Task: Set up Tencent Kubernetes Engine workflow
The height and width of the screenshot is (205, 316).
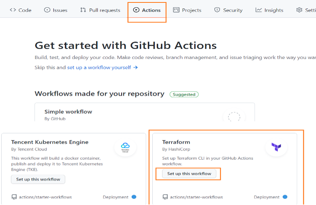Action: (38, 179)
